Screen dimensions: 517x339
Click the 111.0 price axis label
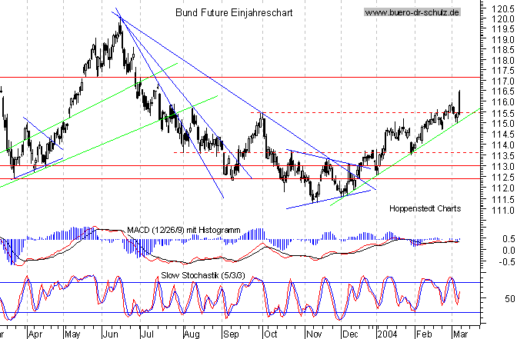(502, 209)
